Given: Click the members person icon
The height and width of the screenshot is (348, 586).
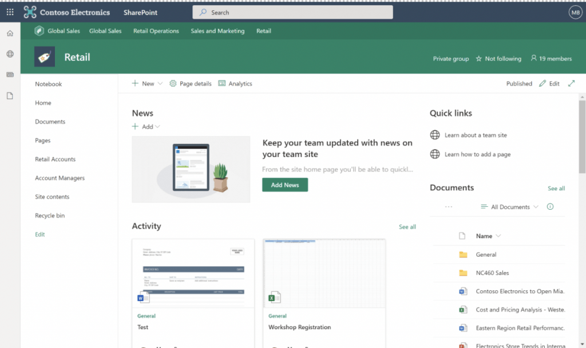Looking at the screenshot, I should click(533, 58).
